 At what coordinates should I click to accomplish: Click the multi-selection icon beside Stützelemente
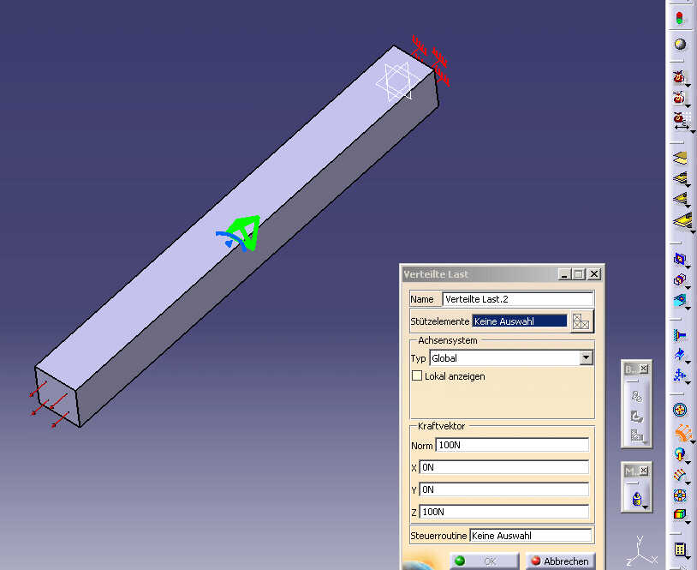click(x=581, y=321)
